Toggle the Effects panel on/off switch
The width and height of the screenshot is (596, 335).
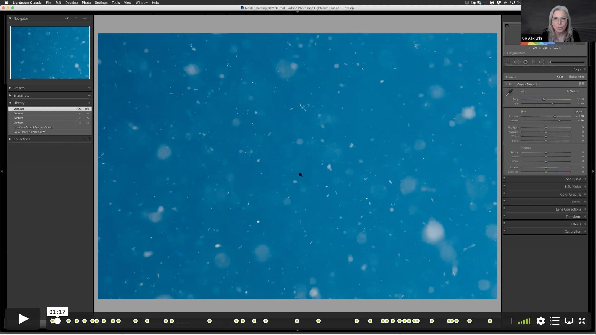coord(504,223)
